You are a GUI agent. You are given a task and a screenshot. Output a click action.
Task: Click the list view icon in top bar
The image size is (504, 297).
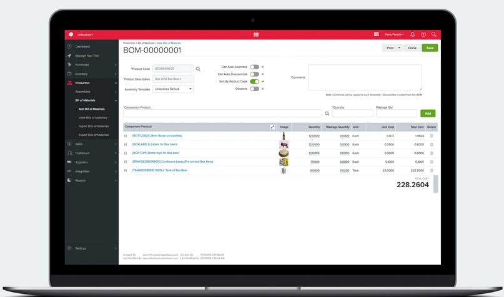pyautogui.click(x=377, y=34)
